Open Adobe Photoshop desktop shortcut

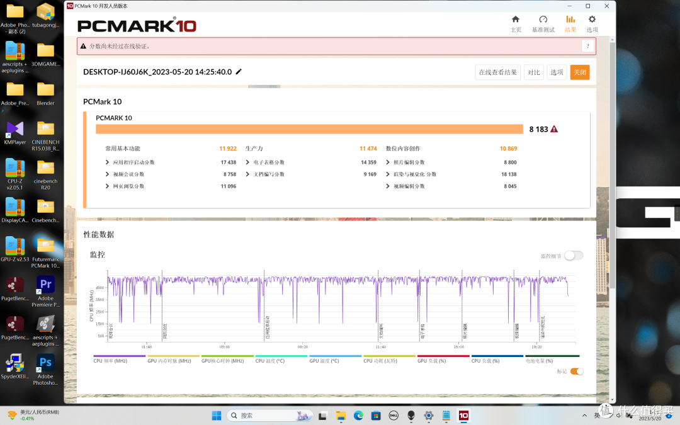coord(45,370)
